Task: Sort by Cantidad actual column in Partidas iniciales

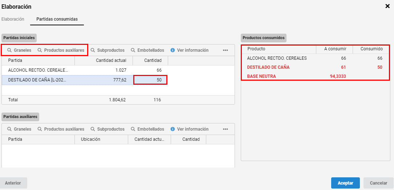Action: pos(103,60)
